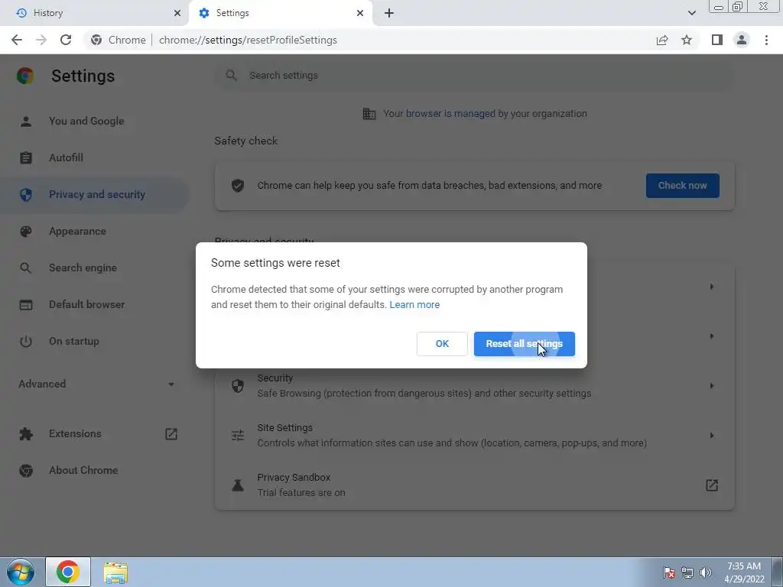Open the tab search chevron
This screenshot has height=587, width=783.
click(x=691, y=13)
